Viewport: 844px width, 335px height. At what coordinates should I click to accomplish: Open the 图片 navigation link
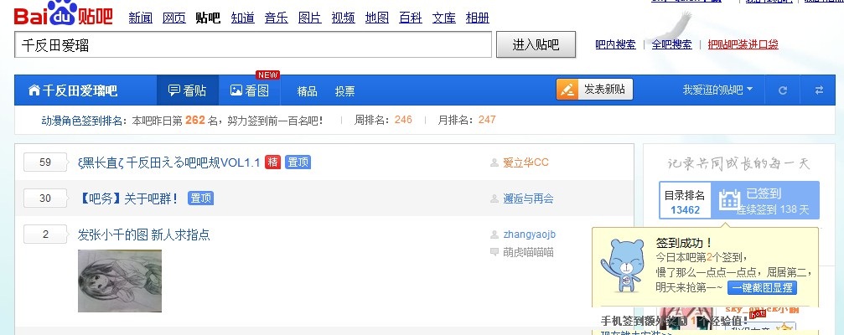pos(309,18)
